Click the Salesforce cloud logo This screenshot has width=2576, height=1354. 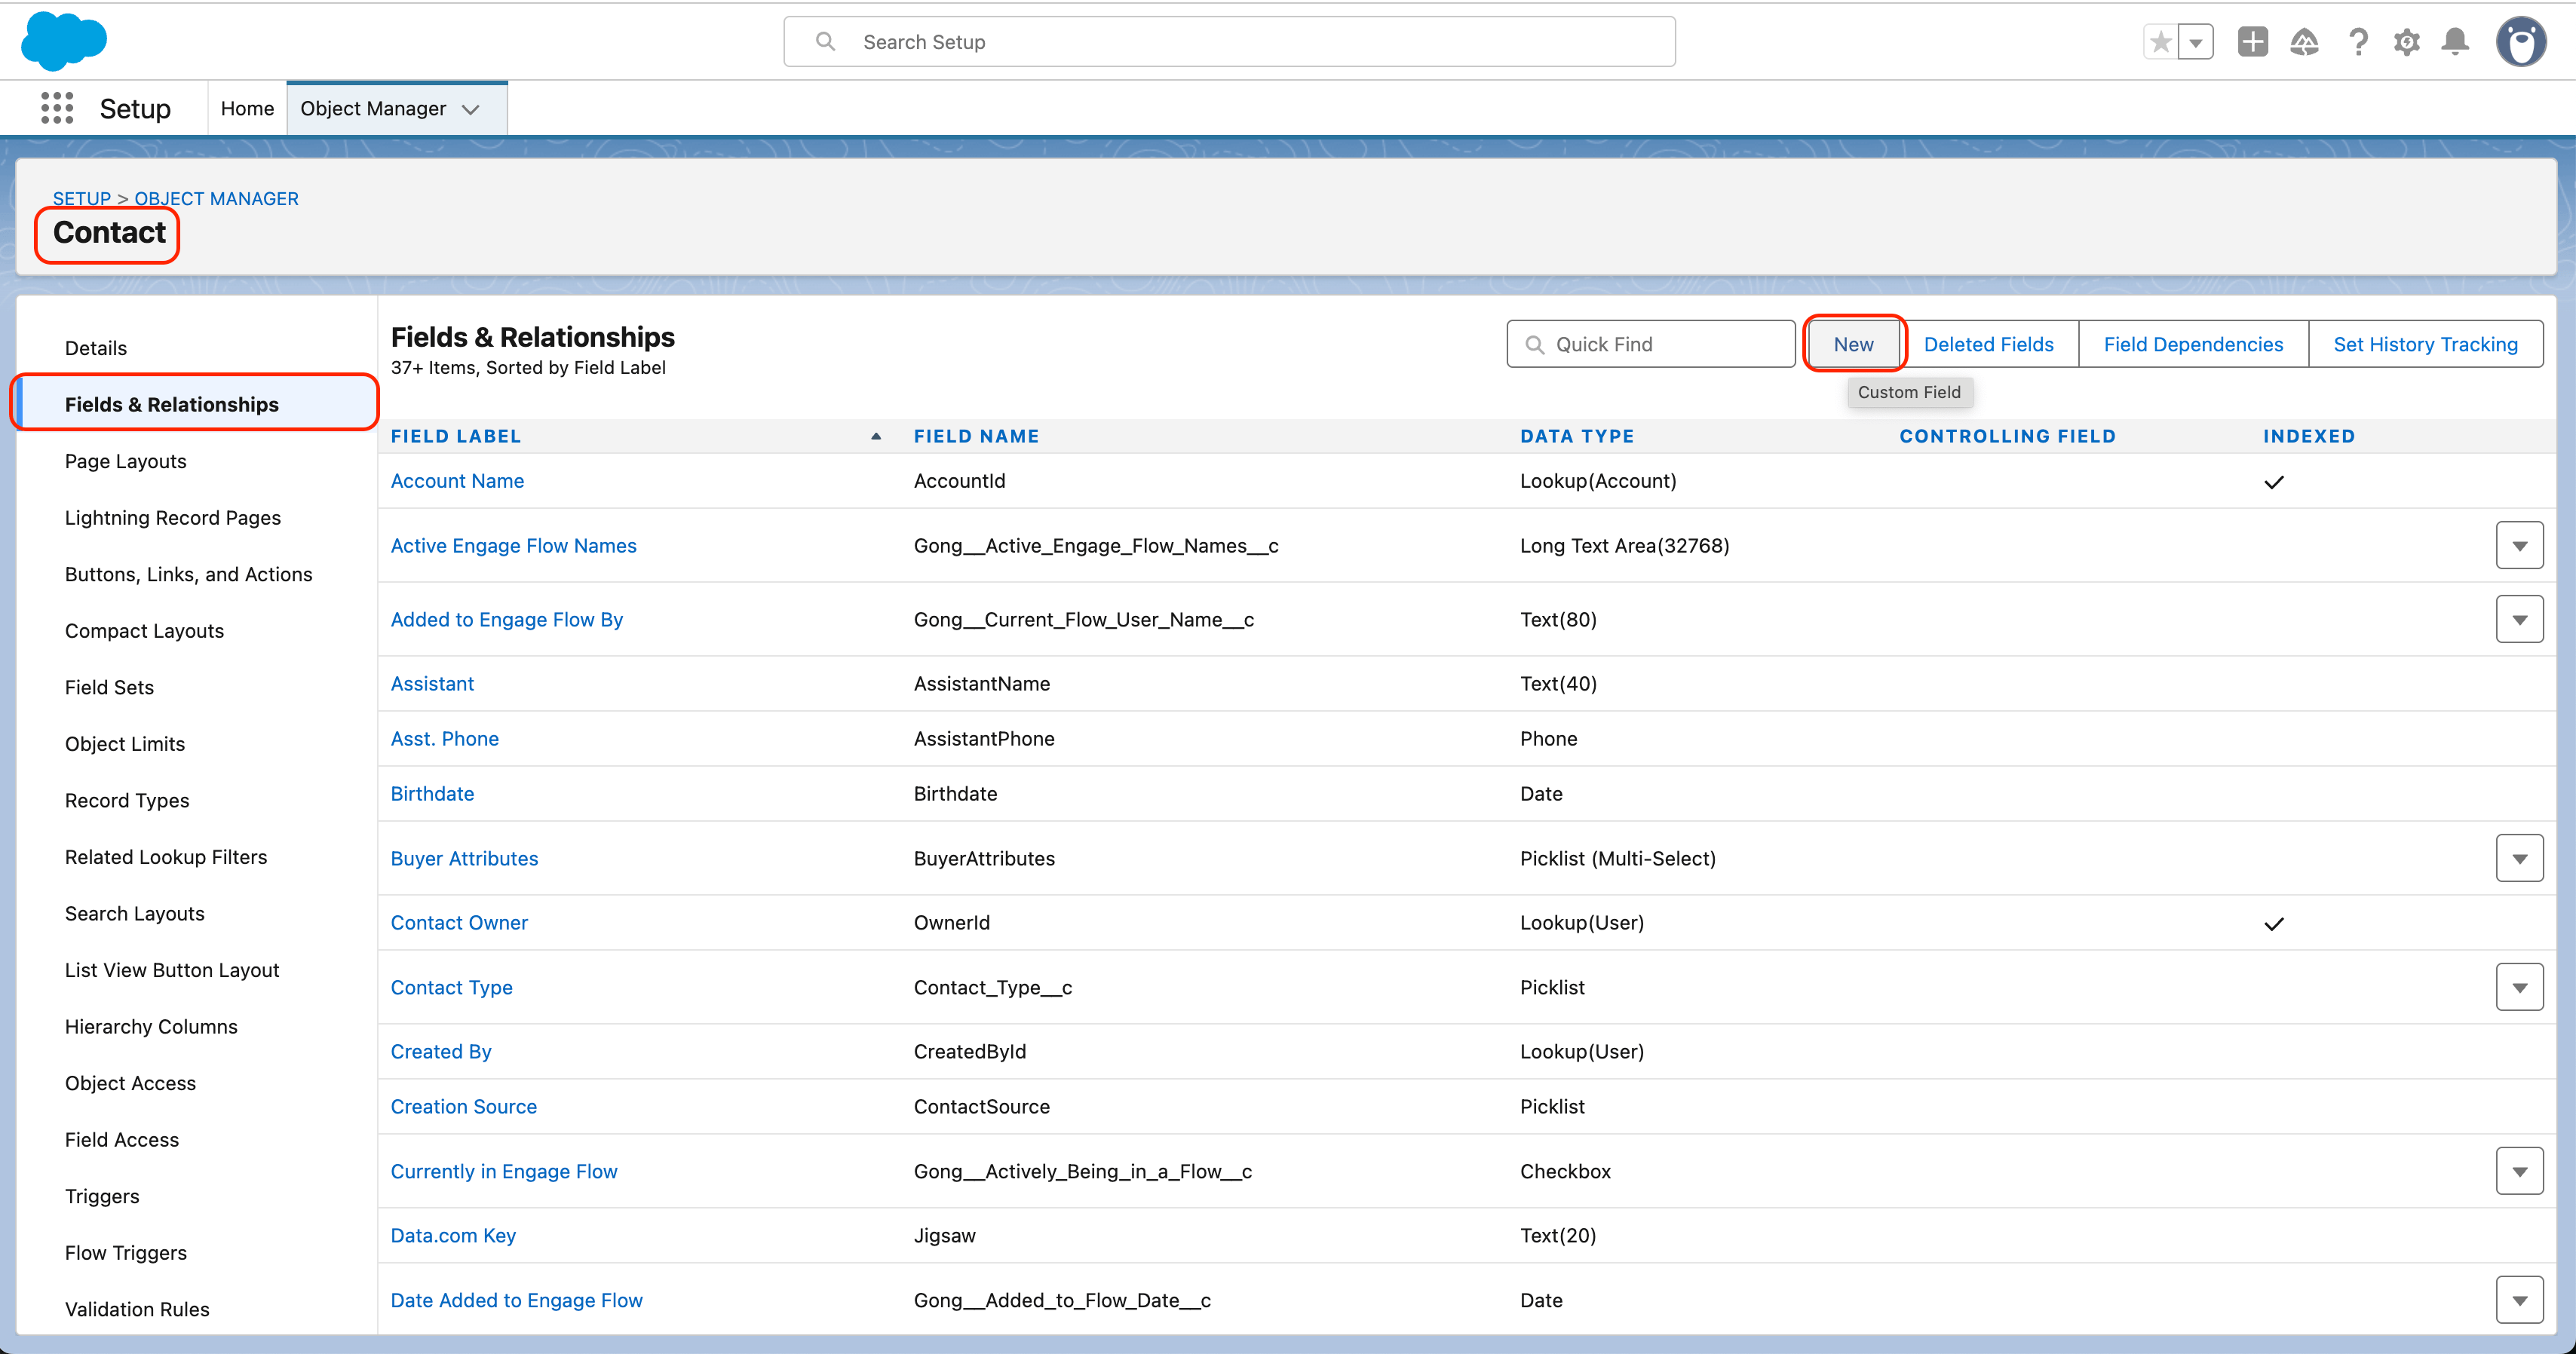[x=64, y=41]
